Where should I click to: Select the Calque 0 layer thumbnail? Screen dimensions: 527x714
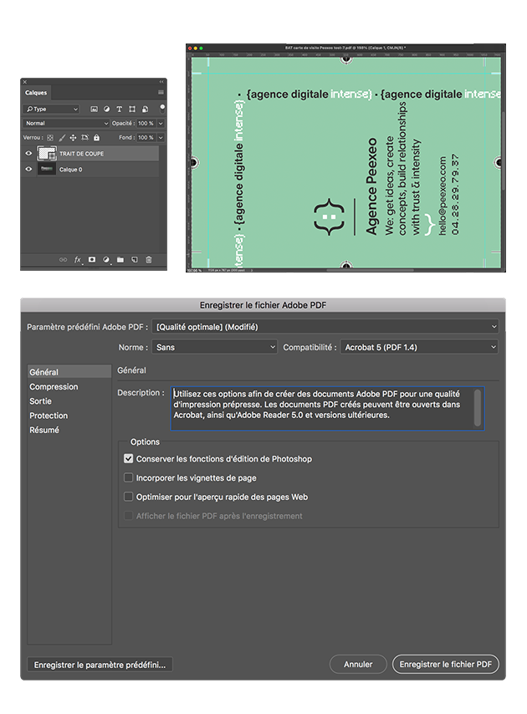click(47, 170)
